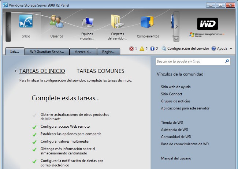Open Equipos y copias section

tap(88, 22)
